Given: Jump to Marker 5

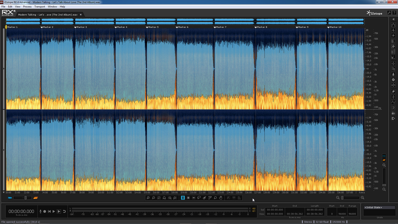Looking at the screenshot, I should click(152, 27).
